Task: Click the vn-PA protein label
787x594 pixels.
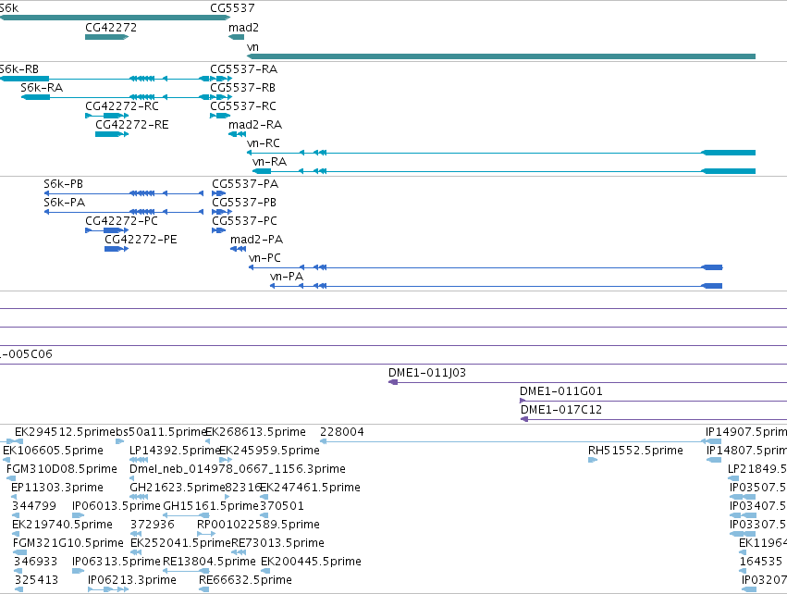Action: pyautogui.click(x=287, y=277)
